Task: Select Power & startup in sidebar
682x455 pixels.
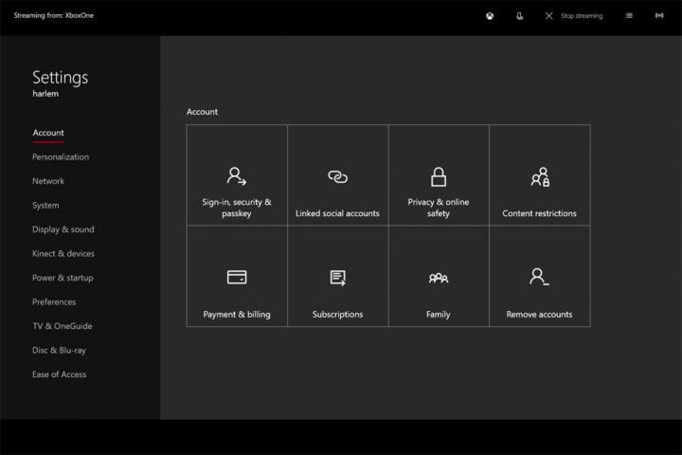Action: [x=63, y=278]
